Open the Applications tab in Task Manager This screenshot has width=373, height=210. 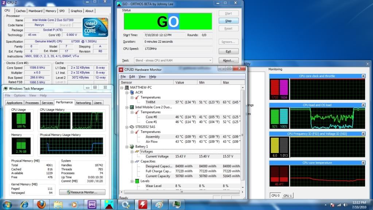click(x=14, y=103)
